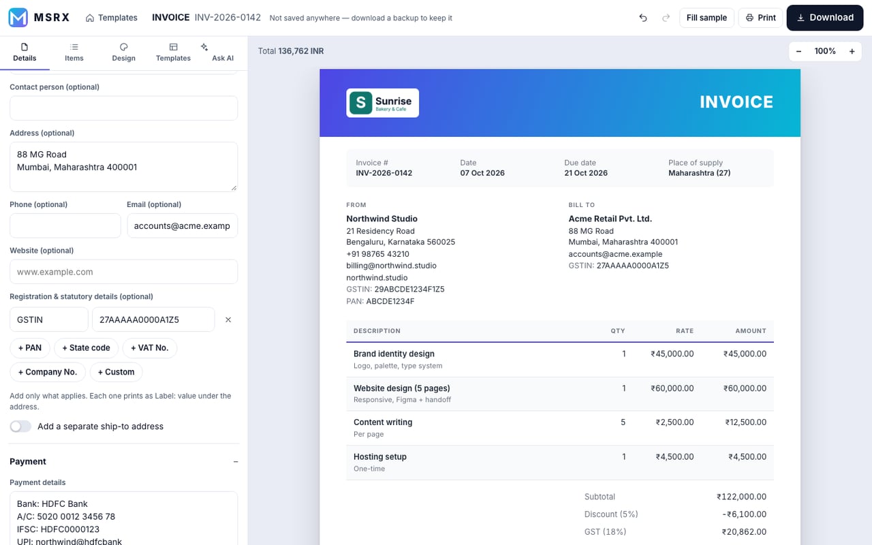Click the Download button
Viewport: 872px width, 545px height.
coord(825,18)
